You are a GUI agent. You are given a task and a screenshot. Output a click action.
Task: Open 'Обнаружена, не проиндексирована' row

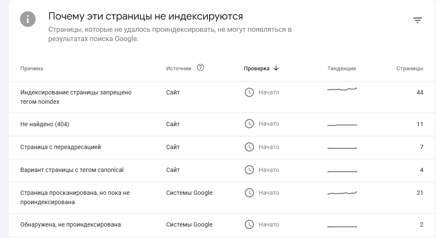pos(70,224)
